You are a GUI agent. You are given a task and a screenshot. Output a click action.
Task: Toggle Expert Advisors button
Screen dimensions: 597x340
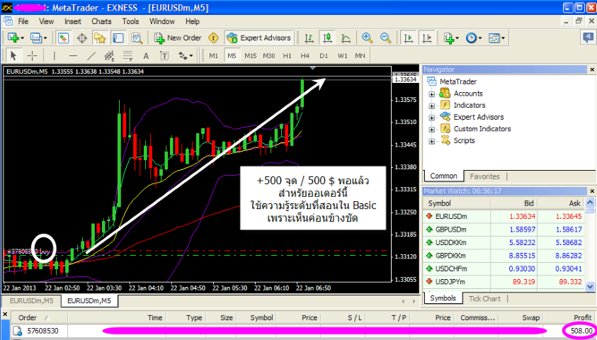tap(258, 38)
